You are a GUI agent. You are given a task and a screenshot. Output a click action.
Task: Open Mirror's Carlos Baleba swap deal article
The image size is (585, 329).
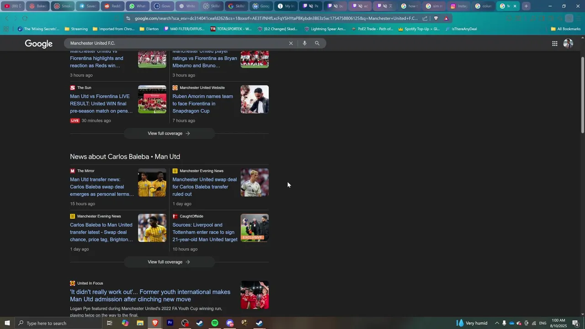[102, 187]
